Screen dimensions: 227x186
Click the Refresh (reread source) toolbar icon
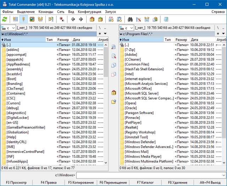tap(5, 19)
